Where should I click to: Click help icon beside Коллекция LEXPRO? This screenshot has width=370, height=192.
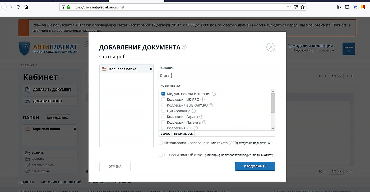(x=202, y=99)
